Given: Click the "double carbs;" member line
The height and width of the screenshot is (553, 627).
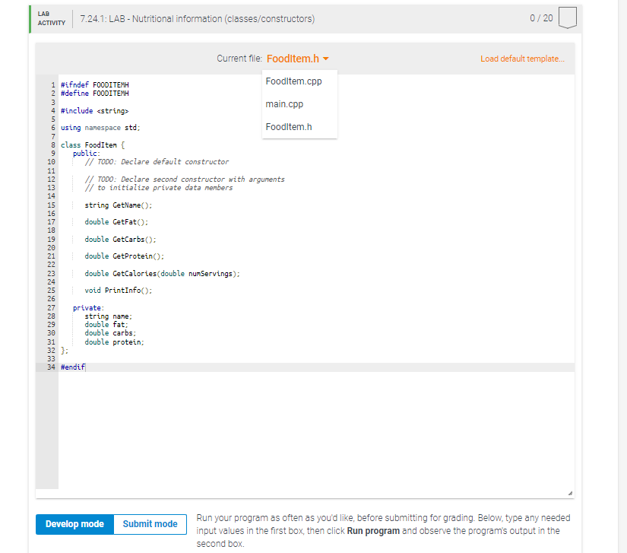Looking at the screenshot, I should point(110,333).
